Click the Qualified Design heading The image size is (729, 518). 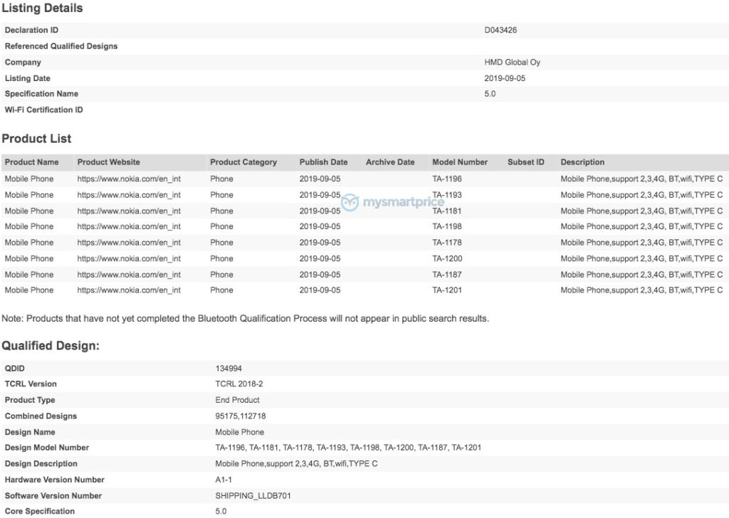pyautogui.click(x=51, y=346)
